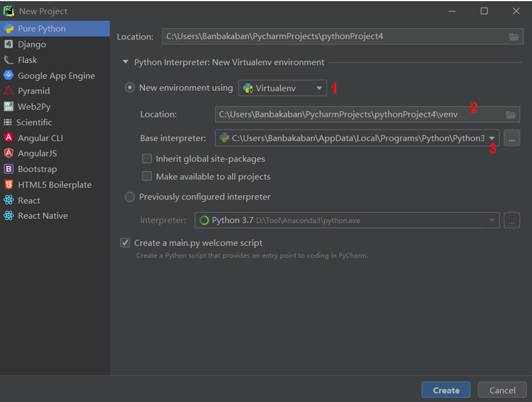Browse for the venv location with the folder icon
The image size is (532, 402).
[511, 115]
